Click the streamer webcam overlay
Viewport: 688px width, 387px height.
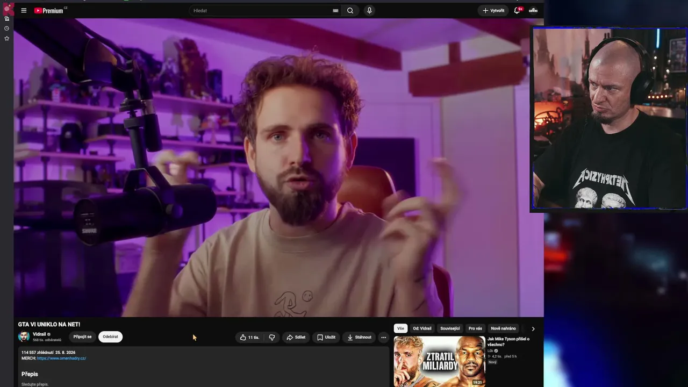[x=609, y=119]
